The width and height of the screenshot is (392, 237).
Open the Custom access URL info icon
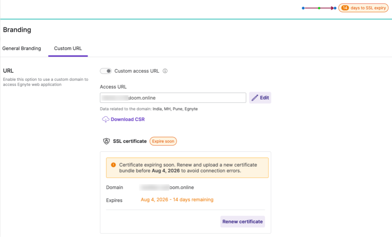click(165, 71)
